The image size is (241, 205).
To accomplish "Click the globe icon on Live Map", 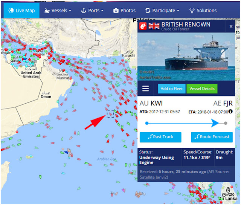I will (x=11, y=11).
